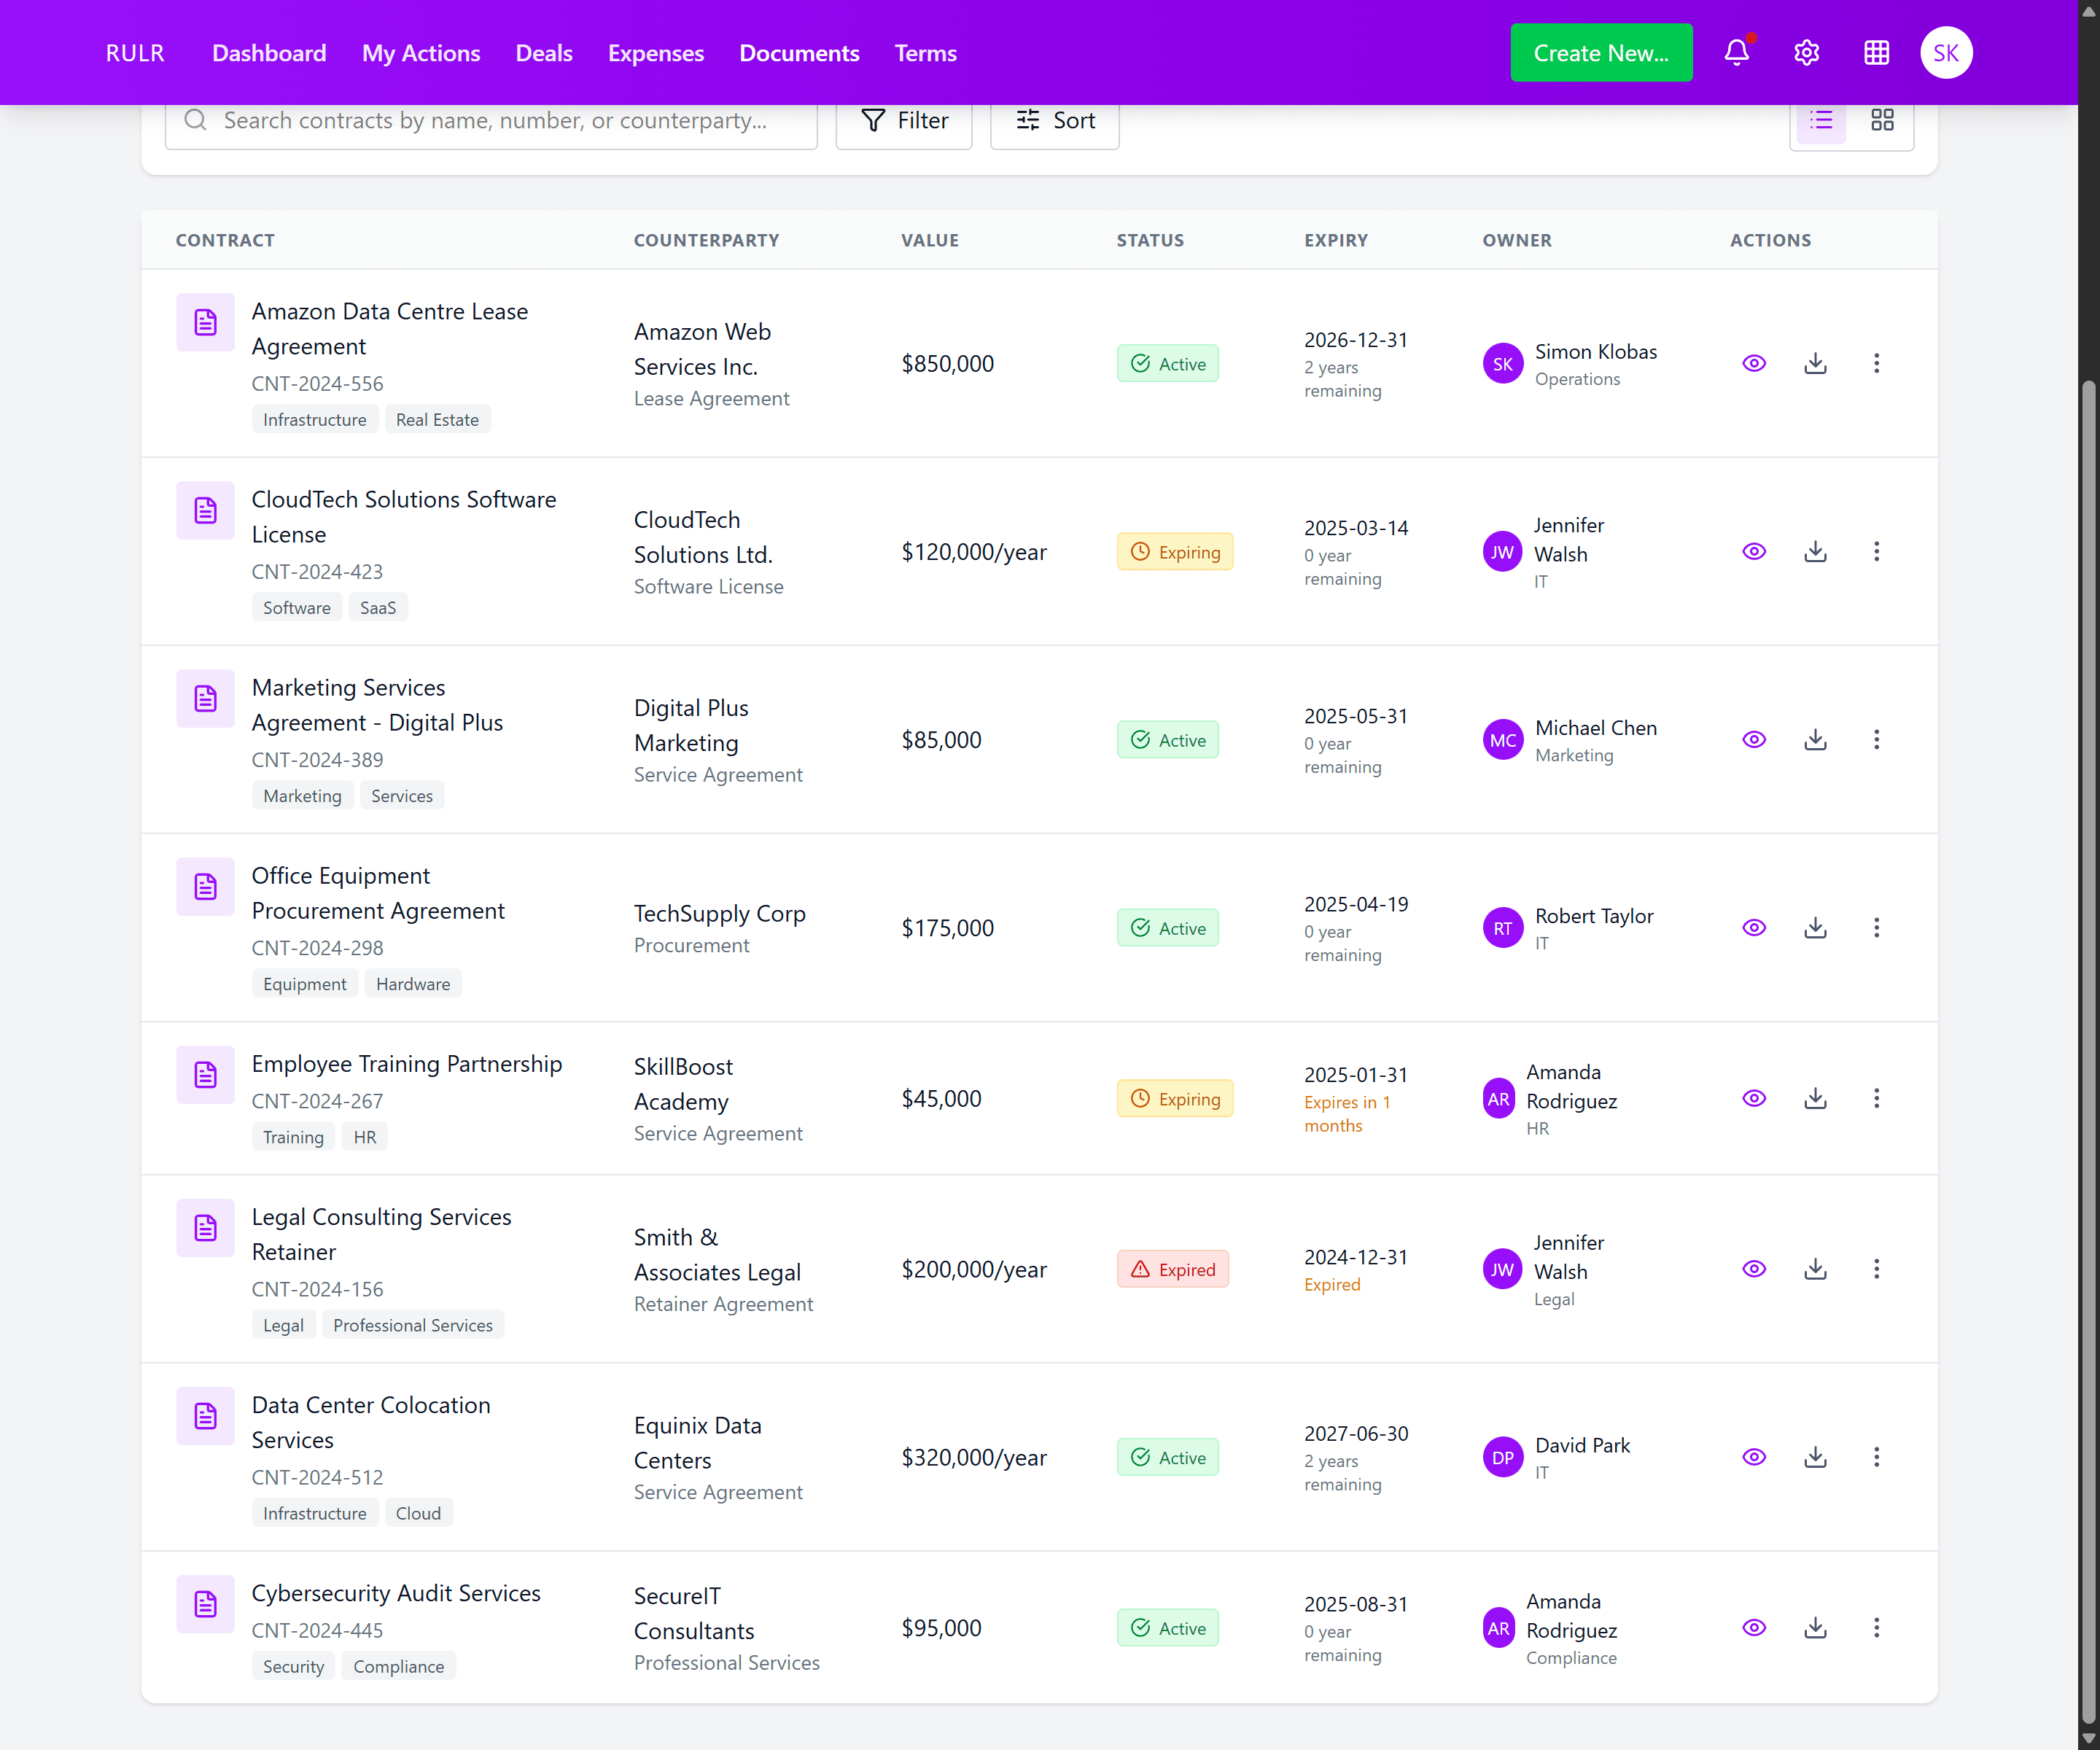Download the Legal Consulting Services Retainer

point(1815,1269)
